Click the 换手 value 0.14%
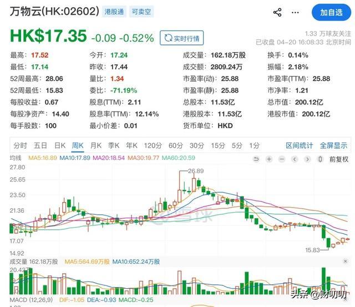355x307 pixels. coord(298,55)
